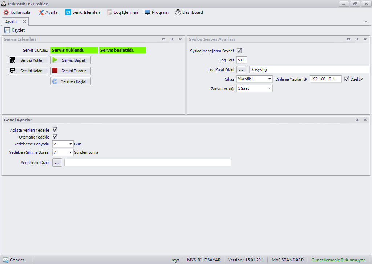Click the tab list dropdown arrow
Image resolution: width=372 pixels, height=264 pixels.
coord(366,21)
